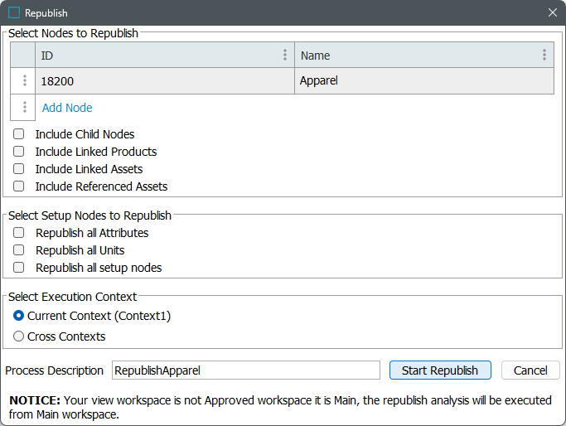Open the ID column options menu

tap(285, 56)
